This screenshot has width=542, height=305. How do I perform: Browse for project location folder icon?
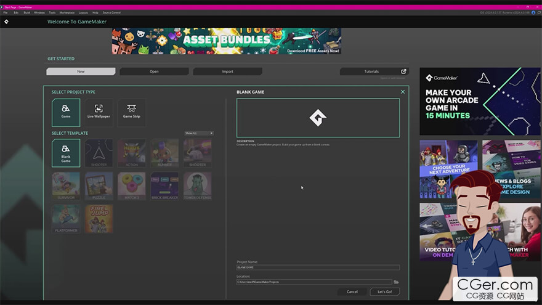coord(396,282)
